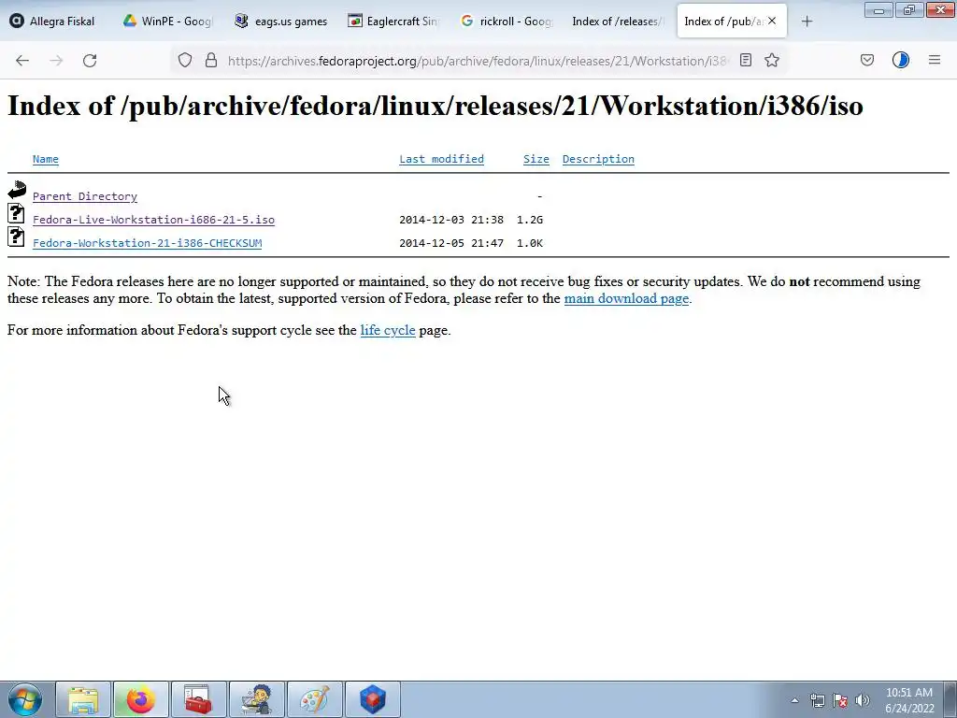Image resolution: width=957 pixels, height=718 pixels.
Task: Switch to the Eaglercraft tab
Action: [x=393, y=22]
